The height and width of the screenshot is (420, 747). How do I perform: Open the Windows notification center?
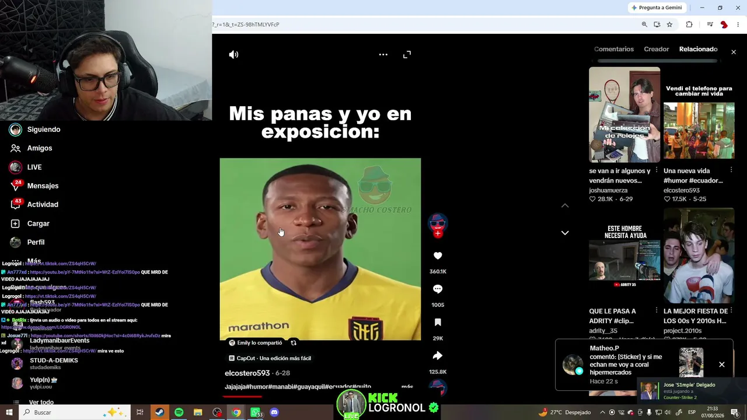pos(735,412)
